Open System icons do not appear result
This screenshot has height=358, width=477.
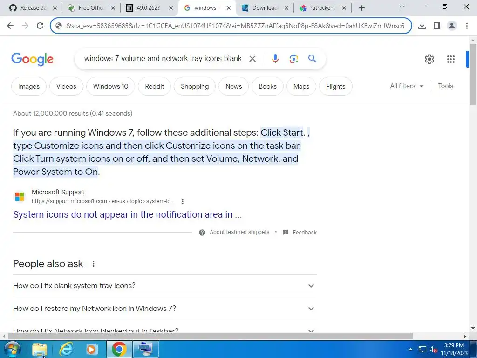[x=128, y=214]
